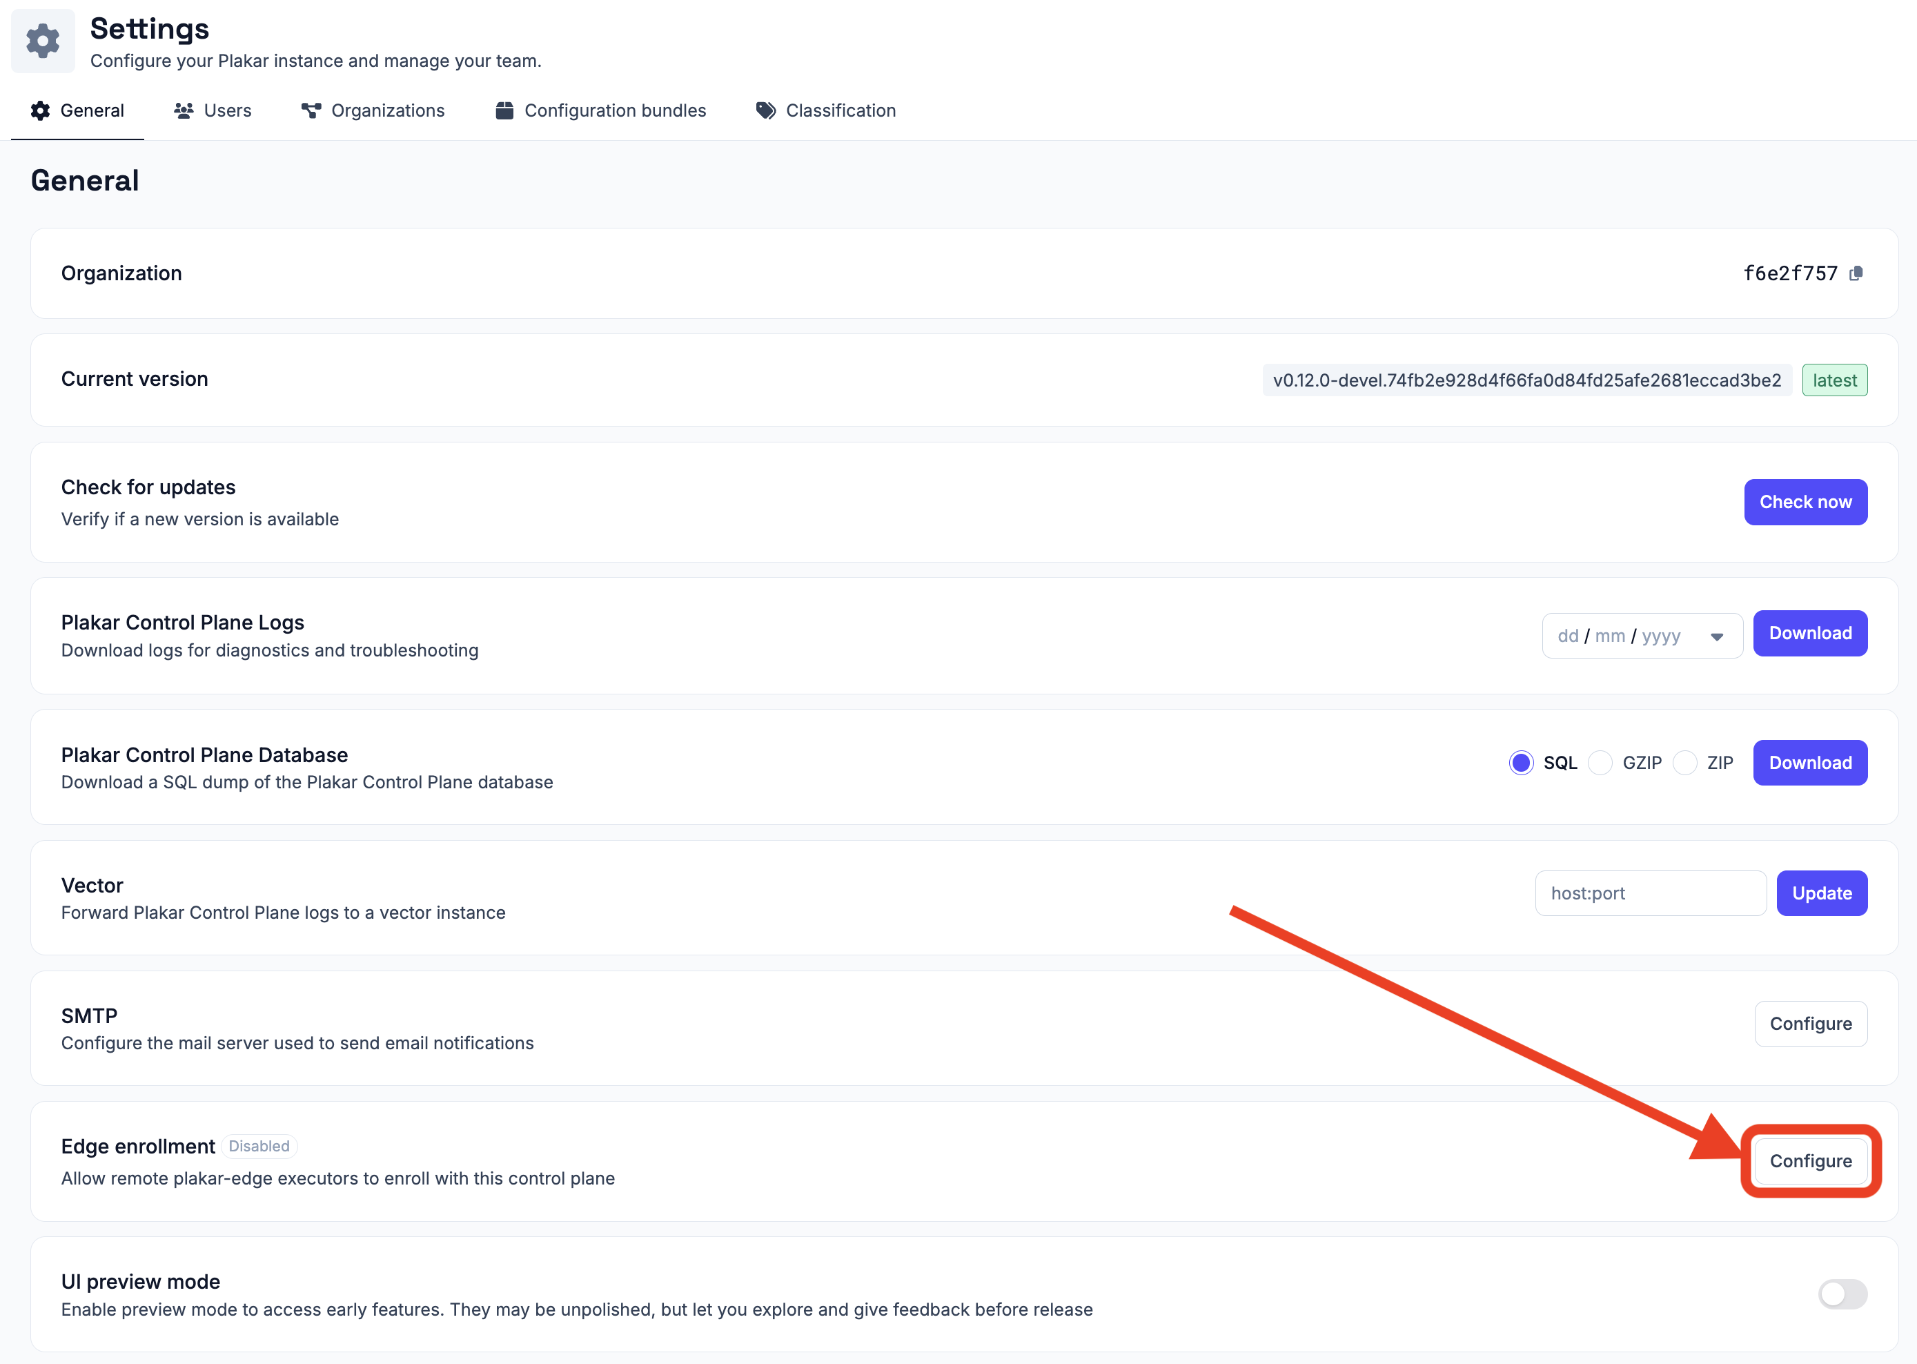This screenshot has width=1917, height=1364.
Task: Configure the SMTP mail server
Action: click(x=1810, y=1024)
